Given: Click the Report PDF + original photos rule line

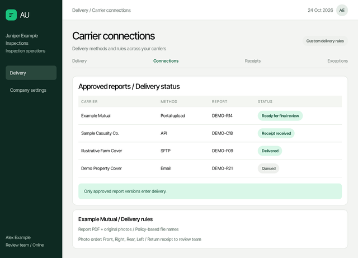Looking at the screenshot, I should [x=128, y=229].
